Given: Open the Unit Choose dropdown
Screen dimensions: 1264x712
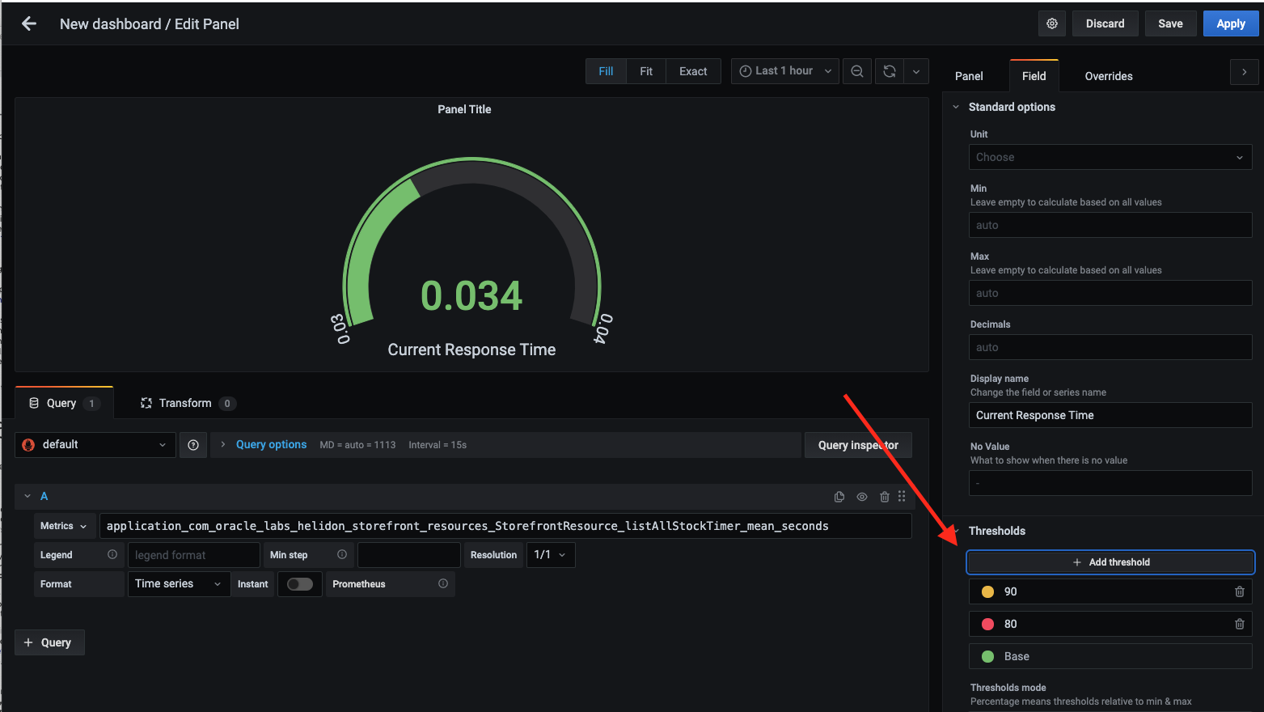Looking at the screenshot, I should 1110,157.
